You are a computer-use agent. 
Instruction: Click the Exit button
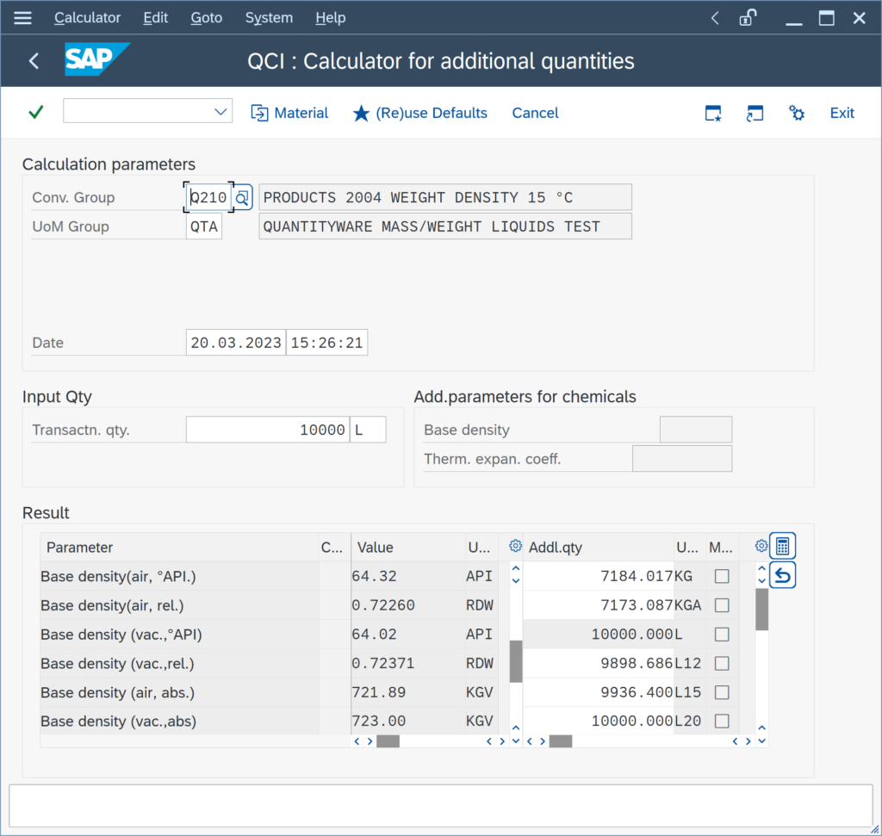(x=842, y=113)
